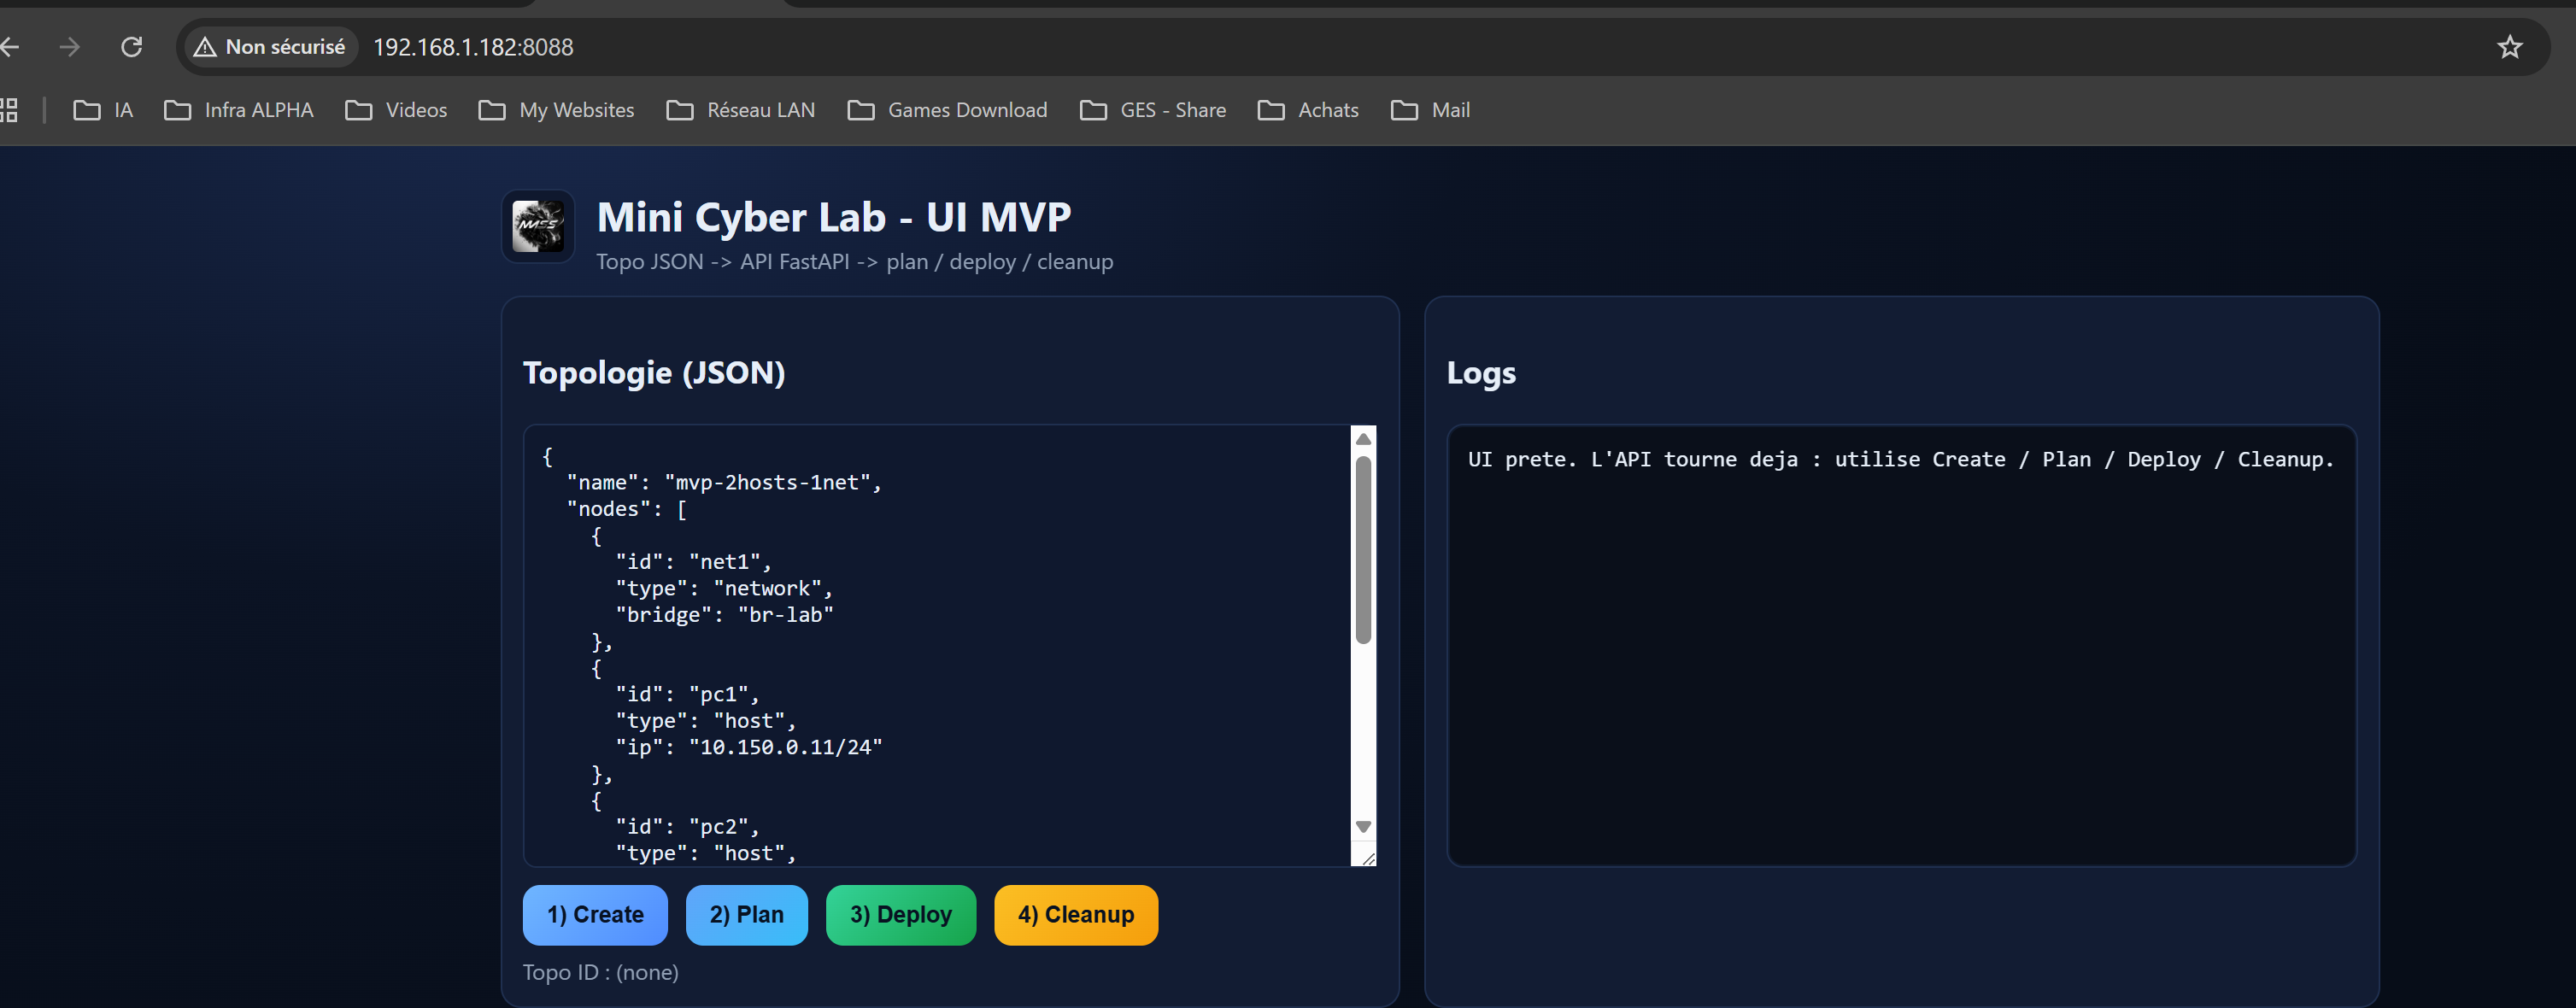
Task: Click the subtitle "Topo JSON -> API FastAPI" text
Action: coord(723,262)
